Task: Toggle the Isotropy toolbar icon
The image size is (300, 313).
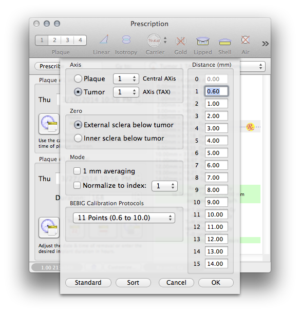Action: click(x=126, y=40)
